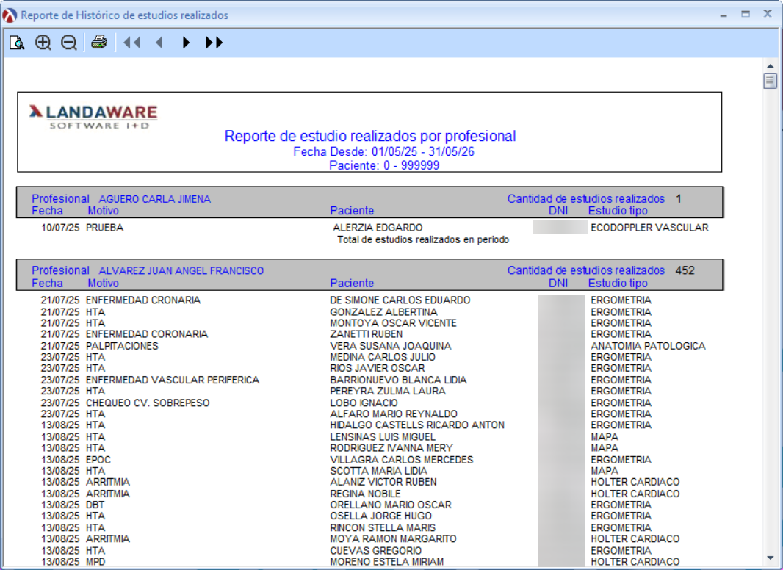The image size is (783, 570).
Task: Click the Landaware app icon in title bar
Action: tap(10, 15)
